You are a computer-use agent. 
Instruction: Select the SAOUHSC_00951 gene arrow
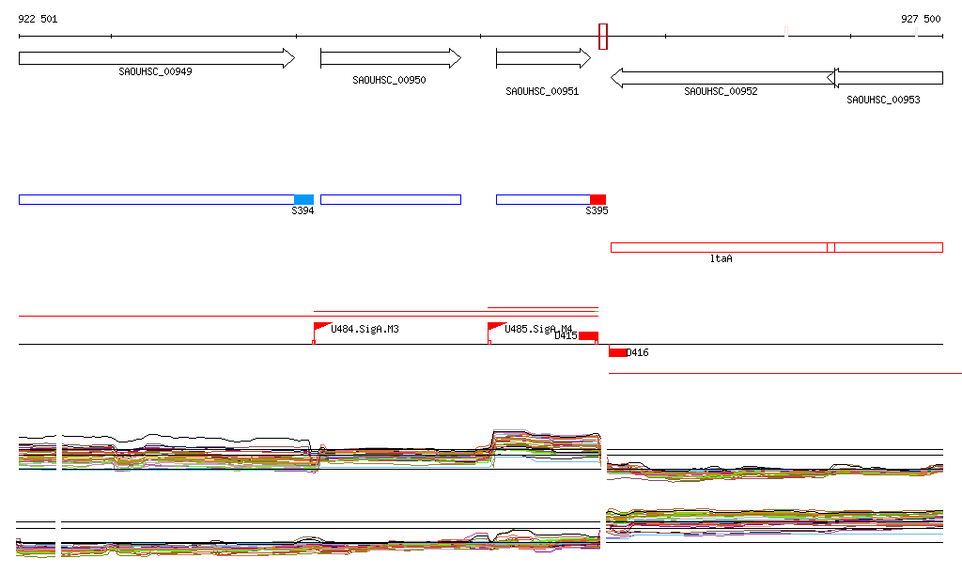(x=543, y=58)
